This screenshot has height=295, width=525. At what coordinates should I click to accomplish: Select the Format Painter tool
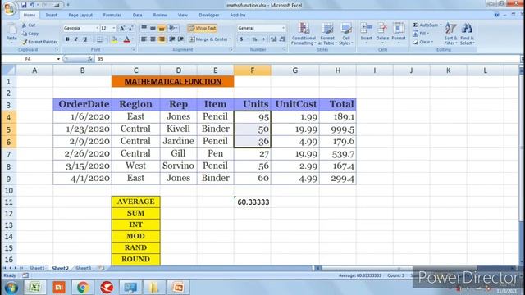[x=39, y=42]
